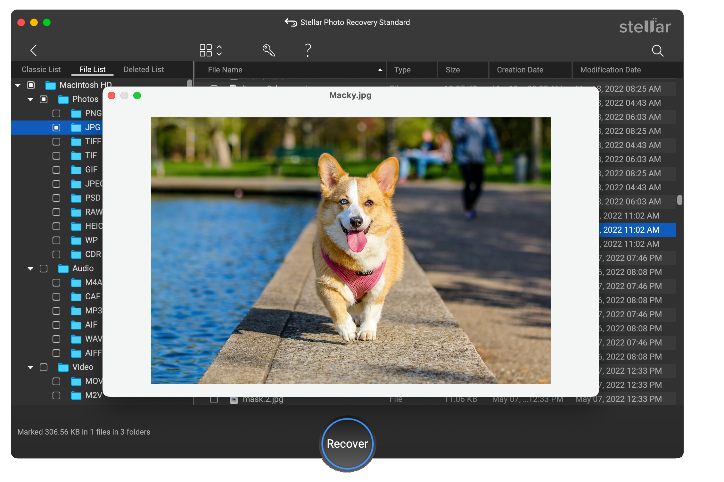The width and height of the screenshot is (724, 482).
Task: Click the status text Marked 306.56 KB
Action: (x=84, y=432)
